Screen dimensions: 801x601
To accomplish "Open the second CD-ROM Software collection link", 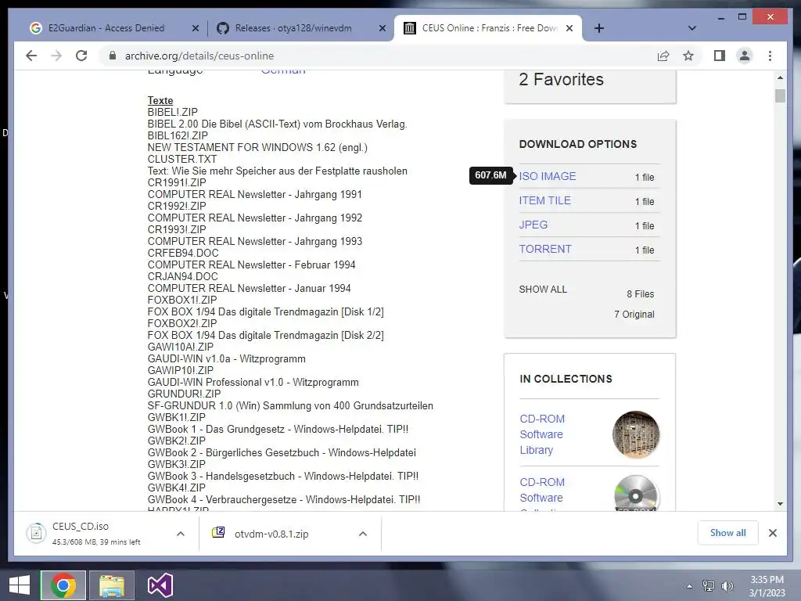I will tap(542, 490).
